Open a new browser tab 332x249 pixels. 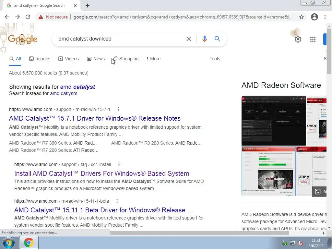click(x=88, y=6)
